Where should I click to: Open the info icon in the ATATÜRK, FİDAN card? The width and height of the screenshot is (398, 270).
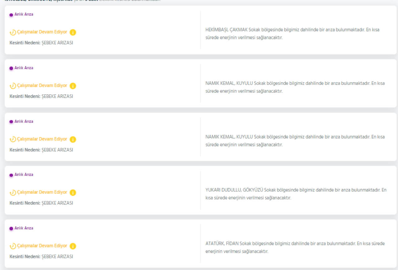click(x=73, y=246)
